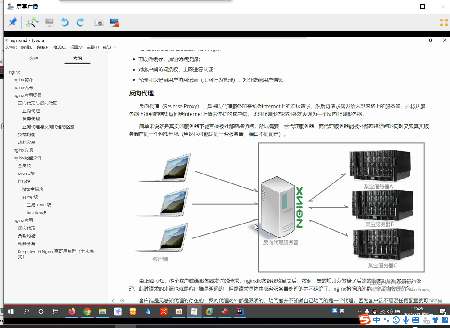Toggle source code mode icon
The height and width of the screenshot is (328, 450).
pyautogui.click(x=122, y=301)
